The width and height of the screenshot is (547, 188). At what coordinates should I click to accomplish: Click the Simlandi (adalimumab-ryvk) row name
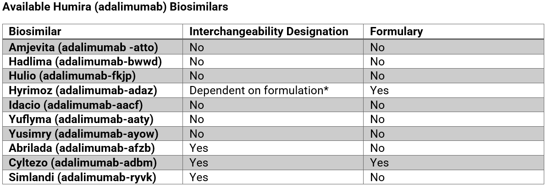coord(83,177)
